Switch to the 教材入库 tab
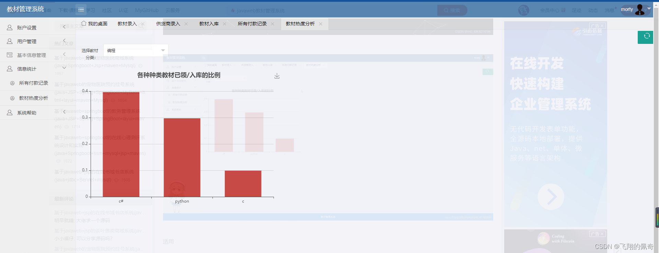659x253 pixels. pyautogui.click(x=209, y=24)
